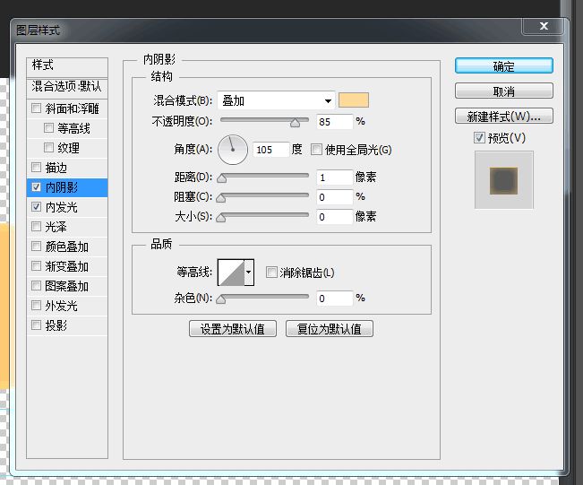Select the 投影 style row label
This screenshot has width=583, height=485.
coord(56,325)
